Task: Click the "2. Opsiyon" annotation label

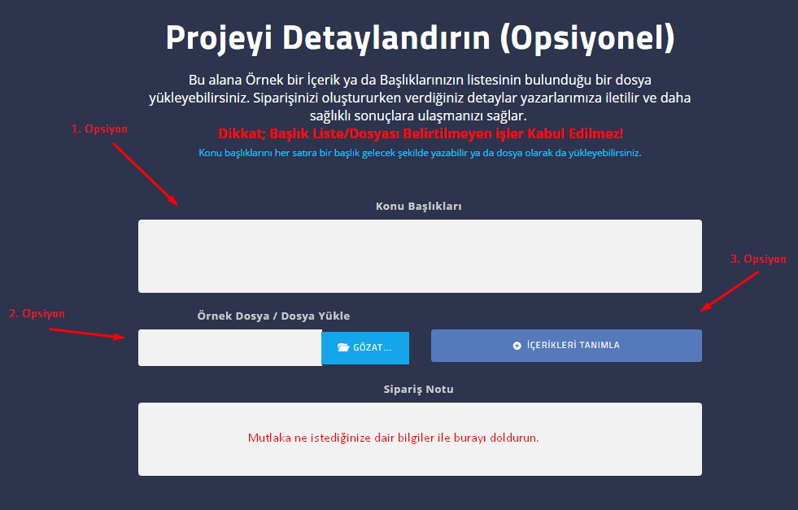Action: coord(37,313)
